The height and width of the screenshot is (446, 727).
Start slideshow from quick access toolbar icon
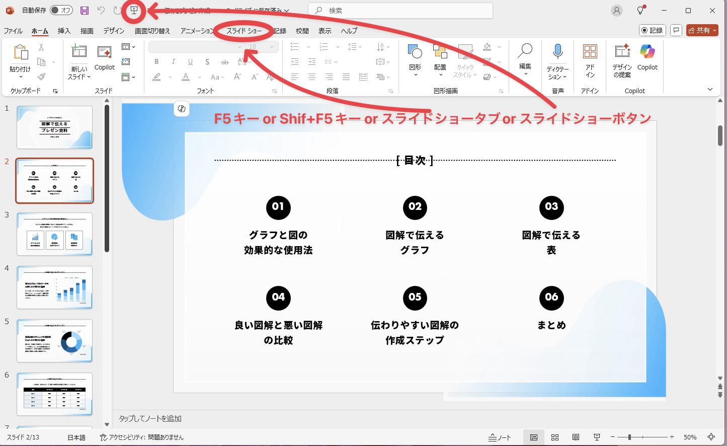[x=134, y=10]
